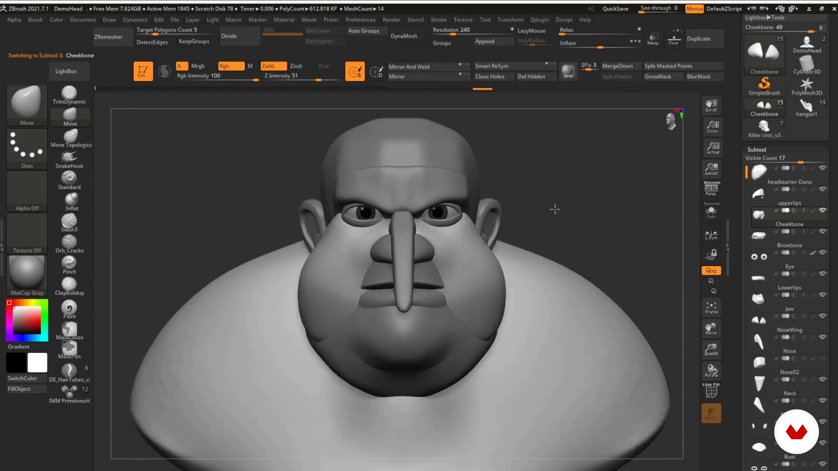Open the Alpha Off picker
Image resolution: width=838 pixels, height=471 pixels.
click(27, 191)
